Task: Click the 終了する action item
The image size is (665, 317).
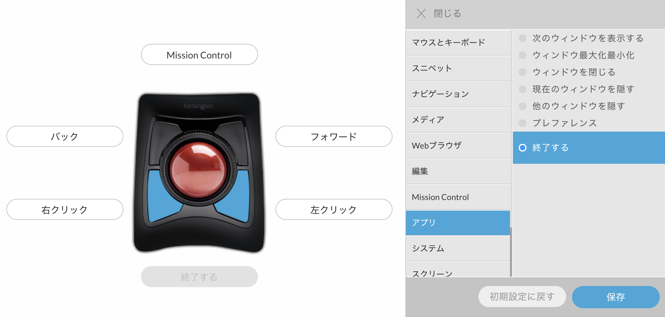Action: tap(551, 147)
